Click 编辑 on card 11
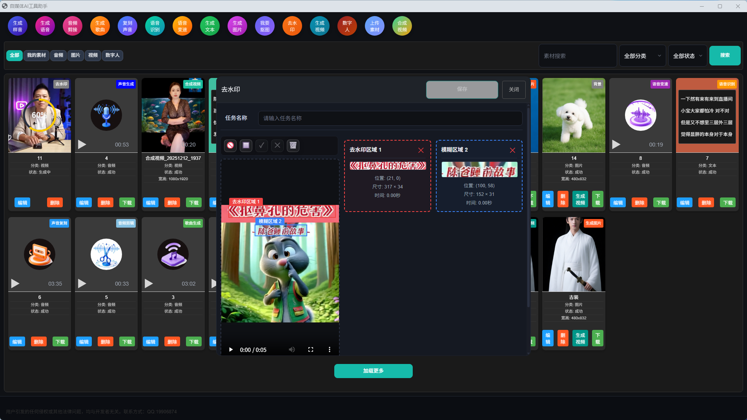The width and height of the screenshot is (747, 420). (22, 203)
